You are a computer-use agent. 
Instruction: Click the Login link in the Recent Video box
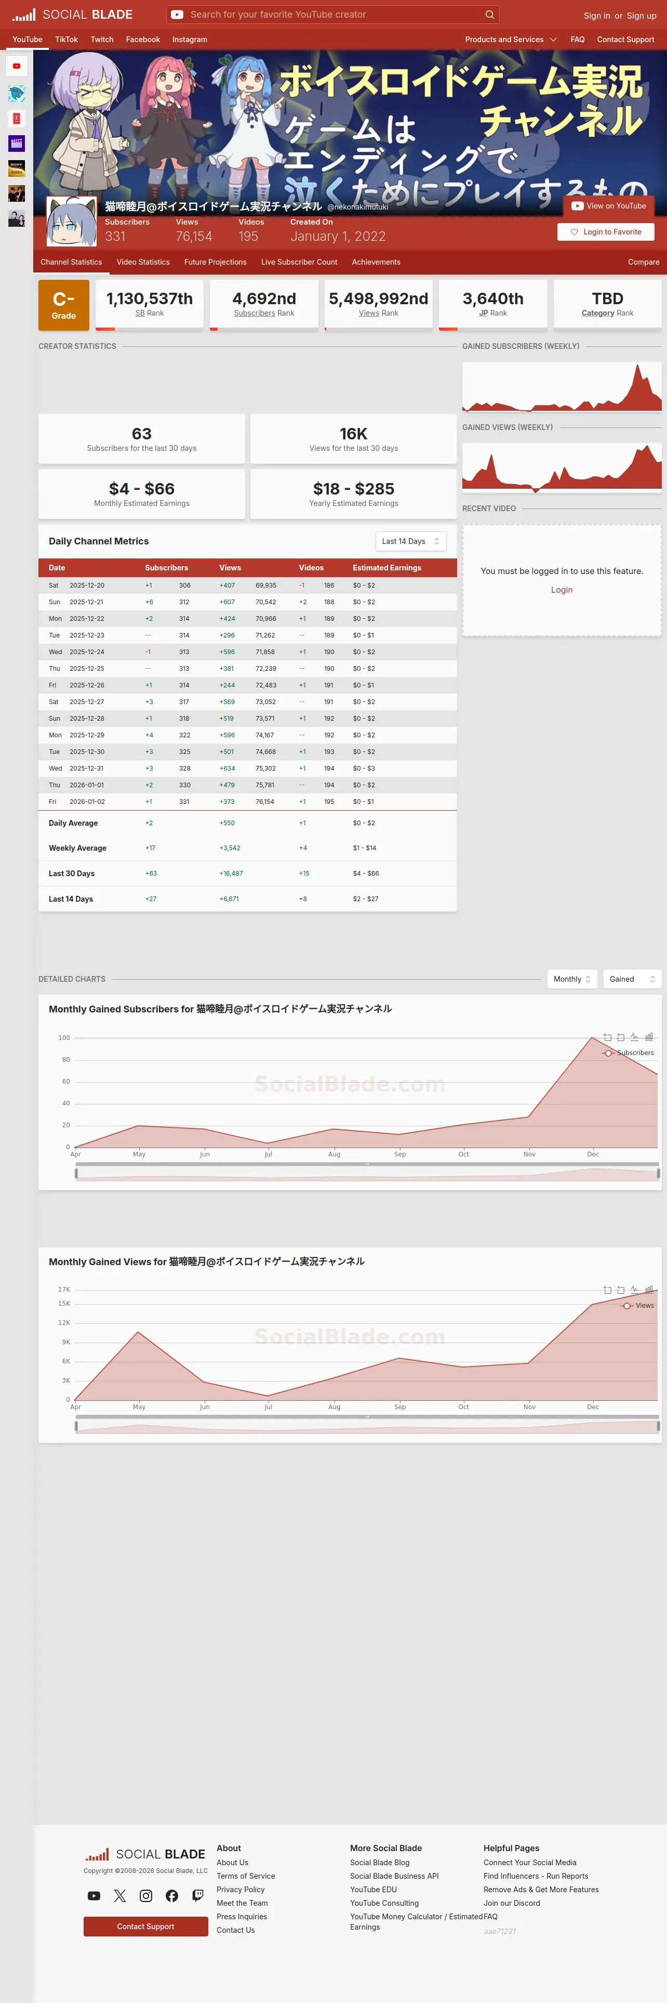pyautogui.click(x=562, y=590)
